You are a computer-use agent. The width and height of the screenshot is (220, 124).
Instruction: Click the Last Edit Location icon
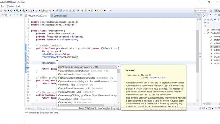coord(98,11)
